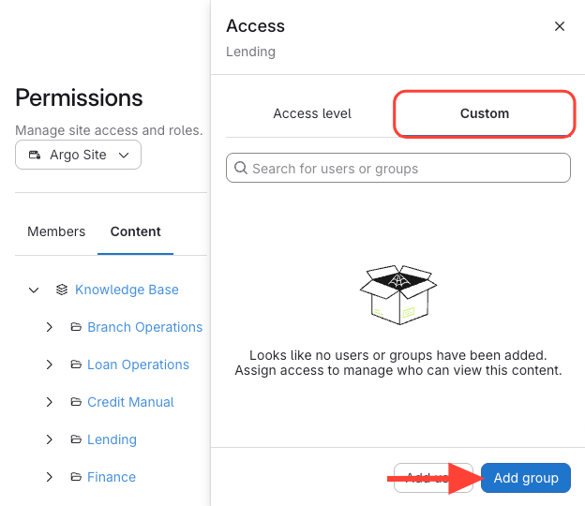Image resolution: width=585 pixels, height=506 pixels.
Task: Open the Credit Manual link
Action: (130, 402)
